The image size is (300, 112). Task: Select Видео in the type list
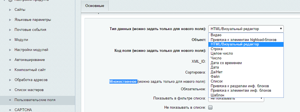[246, 35]
